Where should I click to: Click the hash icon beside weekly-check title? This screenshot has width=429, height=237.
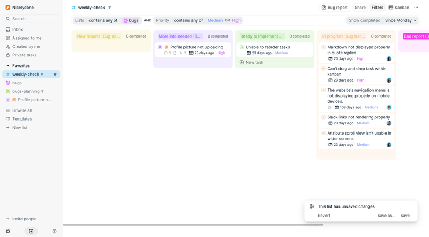point(73,8)
